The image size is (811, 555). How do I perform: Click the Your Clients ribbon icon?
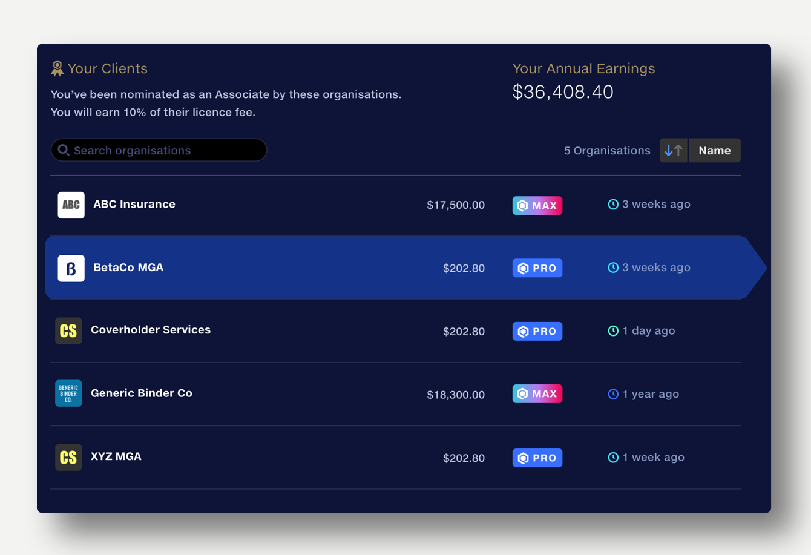pos(57,68)
